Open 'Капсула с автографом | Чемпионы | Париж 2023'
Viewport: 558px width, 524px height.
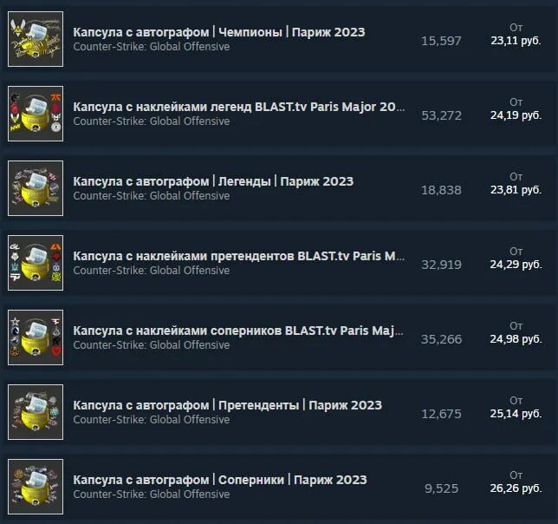pos(219,32)
